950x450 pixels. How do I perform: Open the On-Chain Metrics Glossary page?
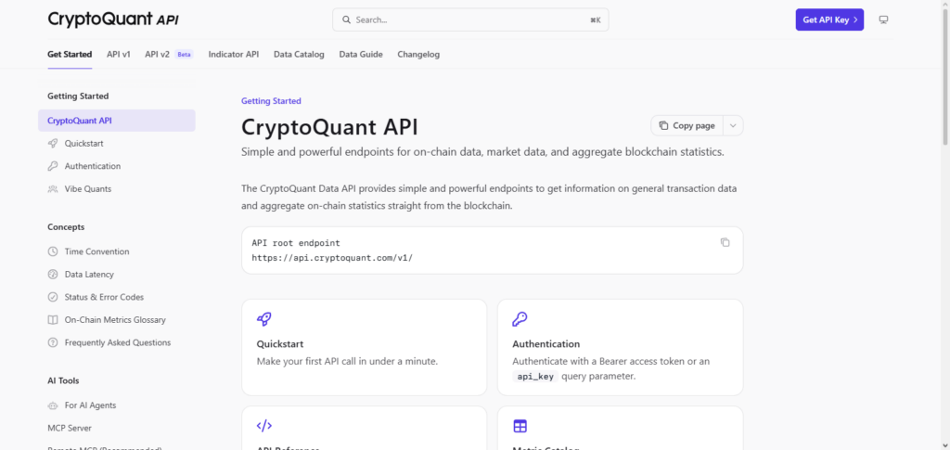click(x=116, y=320)
